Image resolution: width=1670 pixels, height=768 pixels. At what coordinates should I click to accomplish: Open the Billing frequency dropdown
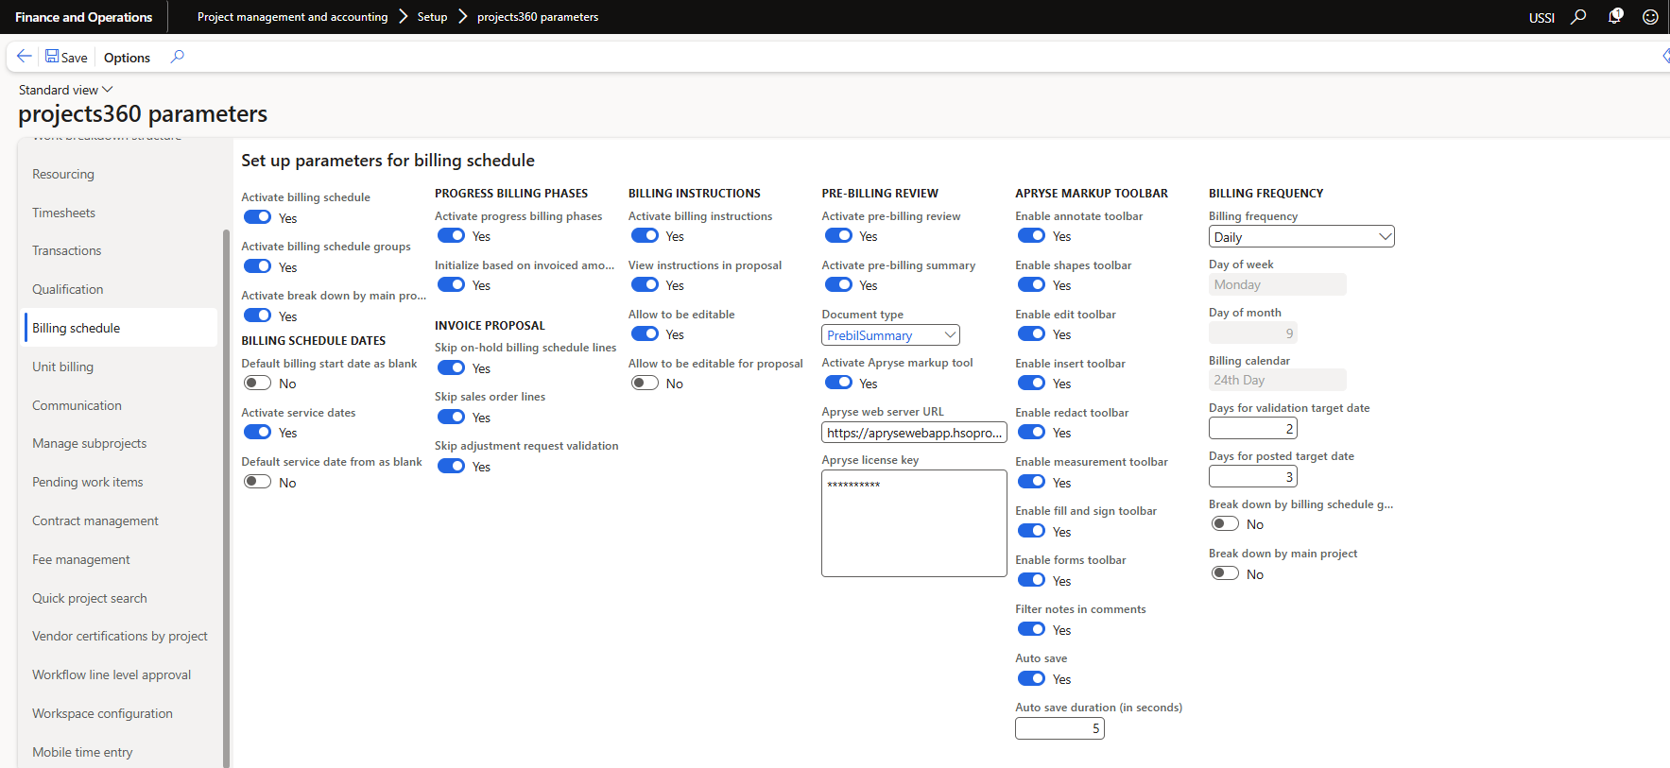pos(1301,237)
